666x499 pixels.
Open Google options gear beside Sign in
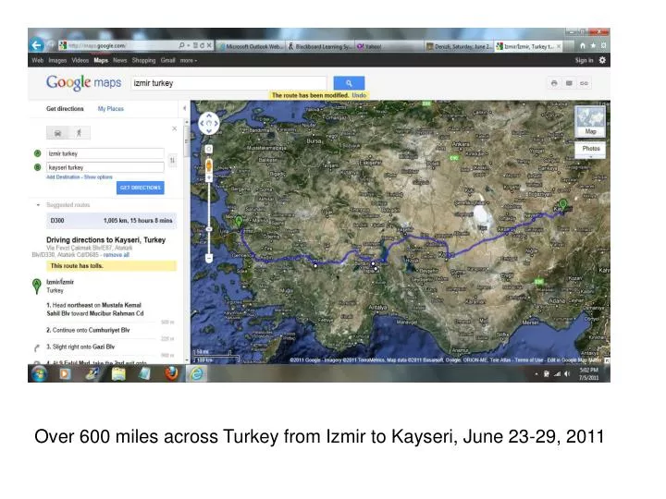[x=602, y=60]
